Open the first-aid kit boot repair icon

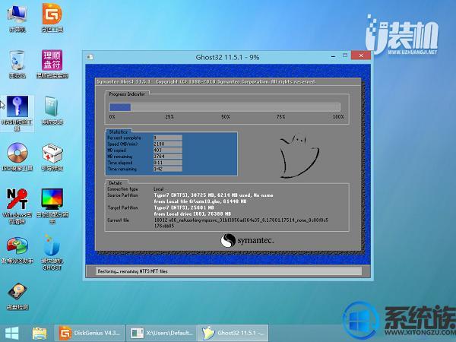click(52, 157)
